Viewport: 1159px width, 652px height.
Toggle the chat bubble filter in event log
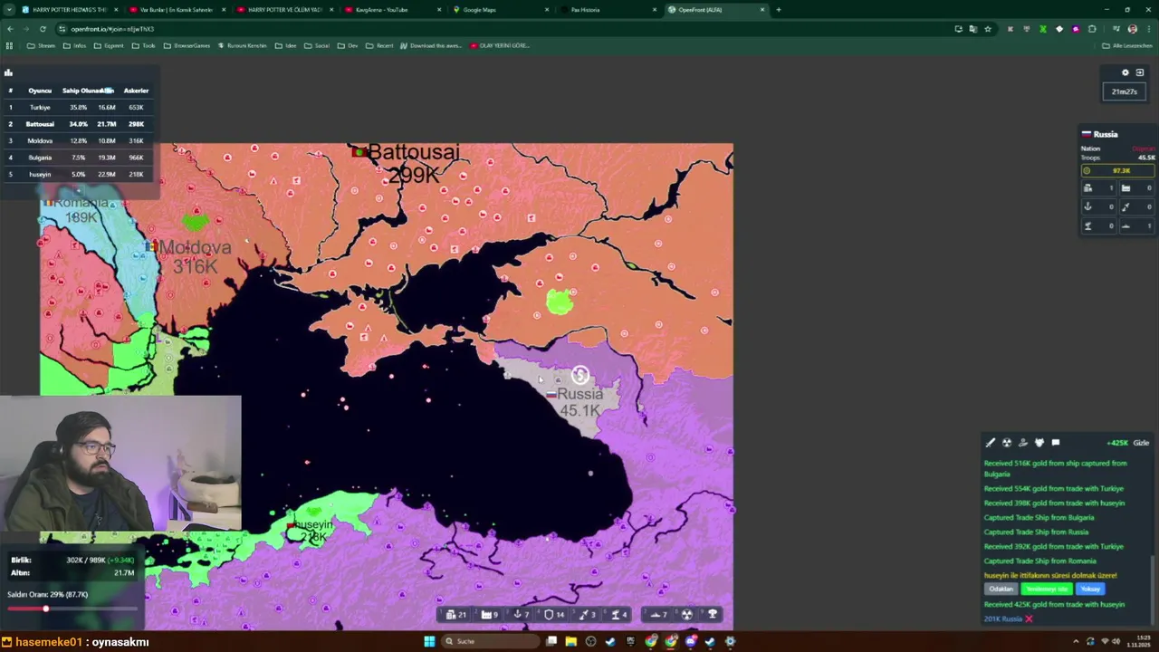point(1055,443)
